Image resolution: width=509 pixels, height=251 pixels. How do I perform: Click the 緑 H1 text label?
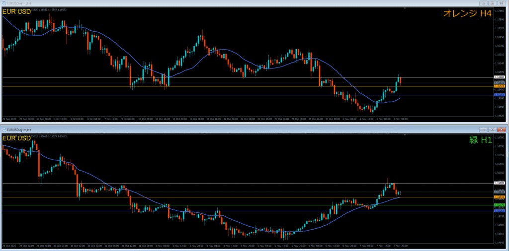(x=480, y=140)
